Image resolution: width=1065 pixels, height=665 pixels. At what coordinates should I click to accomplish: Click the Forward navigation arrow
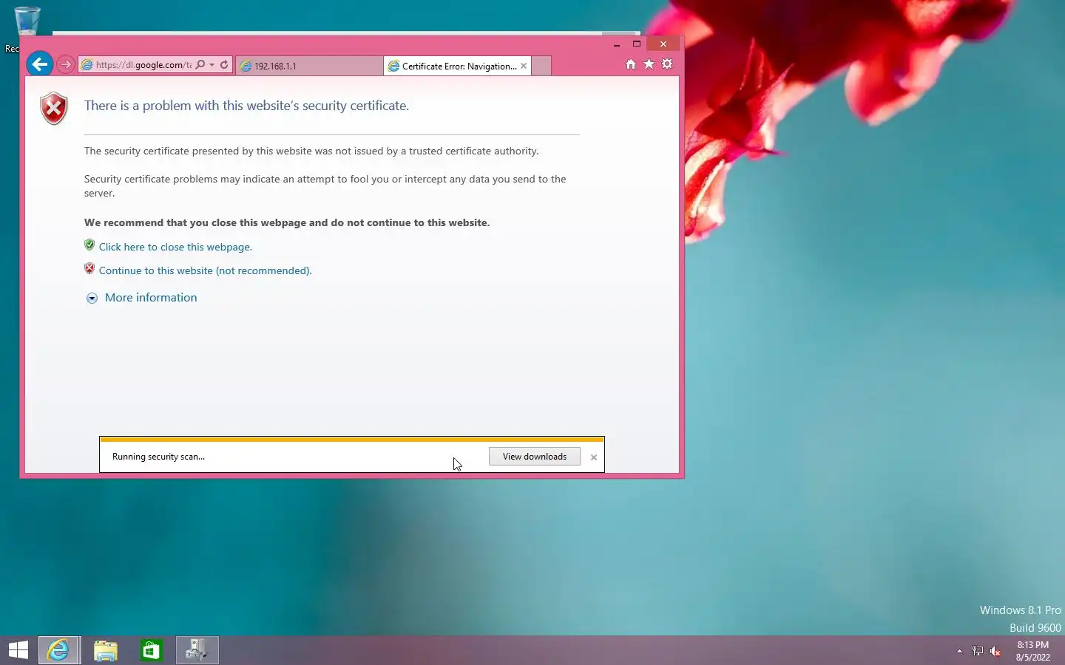pyautogui.click(x=65, y=65)
